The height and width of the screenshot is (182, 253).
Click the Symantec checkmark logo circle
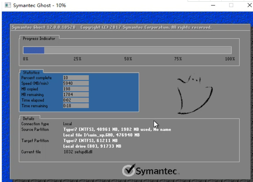[x=129, y=171]
